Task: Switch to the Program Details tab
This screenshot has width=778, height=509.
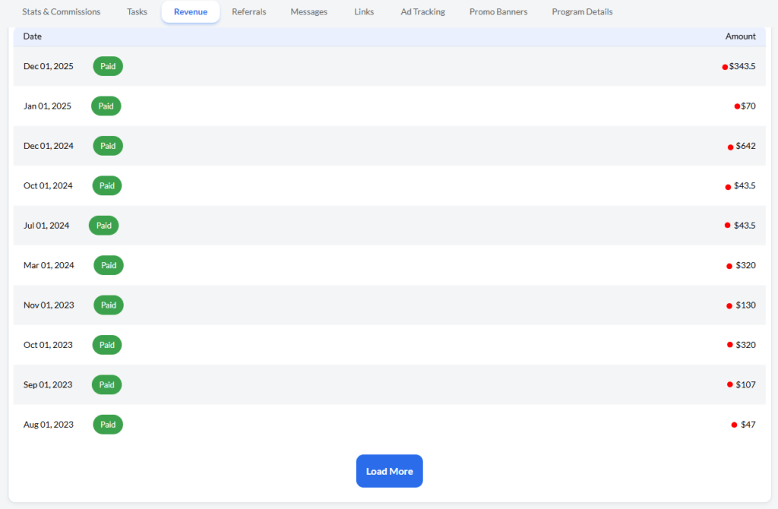Action: pos(582,11)
